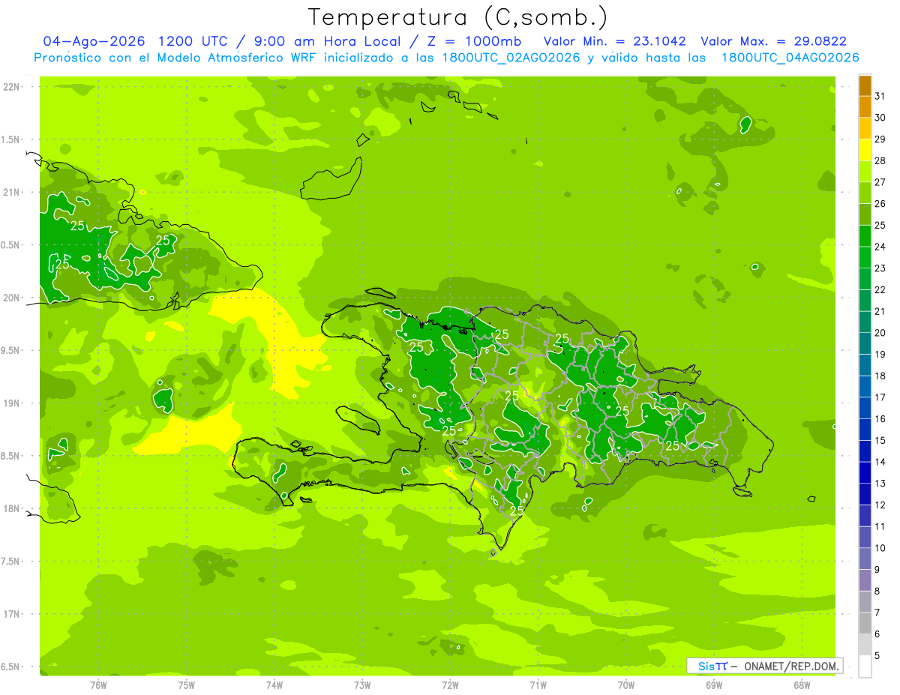Image resolution: width=900 pixels, height=695 pixels.
Task: Click the "Valor Max. = 29.0822" value
Action: (773, 41)
